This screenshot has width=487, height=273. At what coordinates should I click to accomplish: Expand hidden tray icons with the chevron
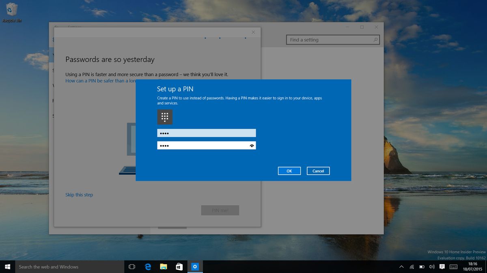point(401,267)
